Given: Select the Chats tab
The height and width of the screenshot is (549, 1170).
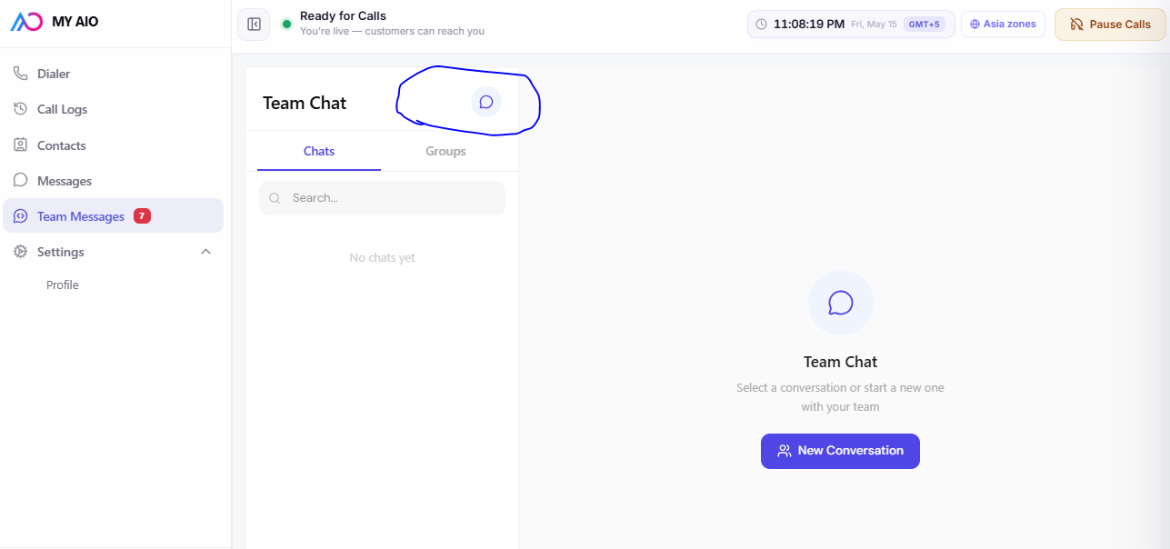Looking at the screenshot, I should 319,151.
